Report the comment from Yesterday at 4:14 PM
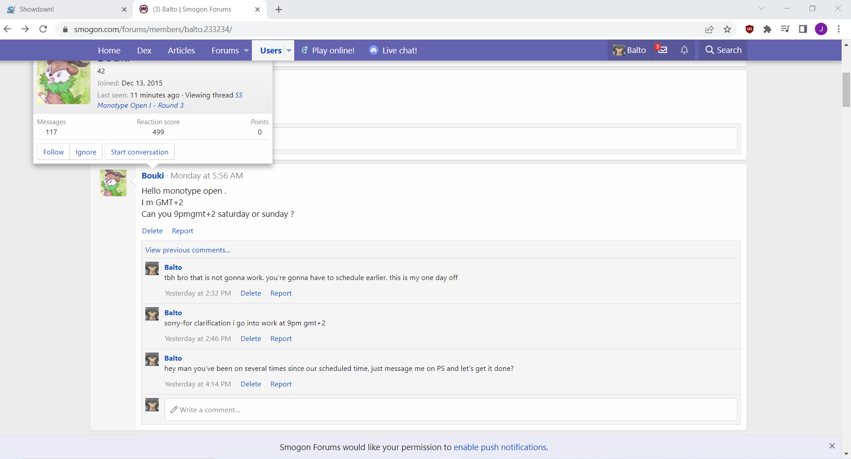 point(281,384)
